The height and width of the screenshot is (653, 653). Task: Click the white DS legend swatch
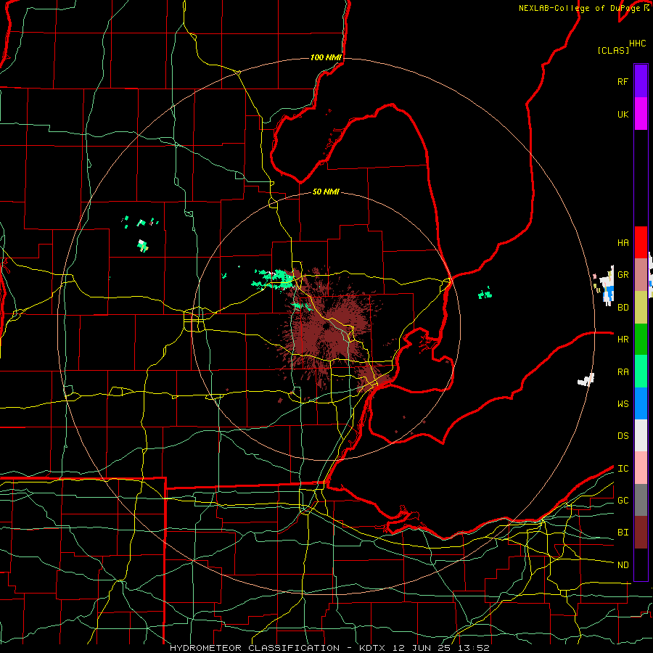(641, 435)
